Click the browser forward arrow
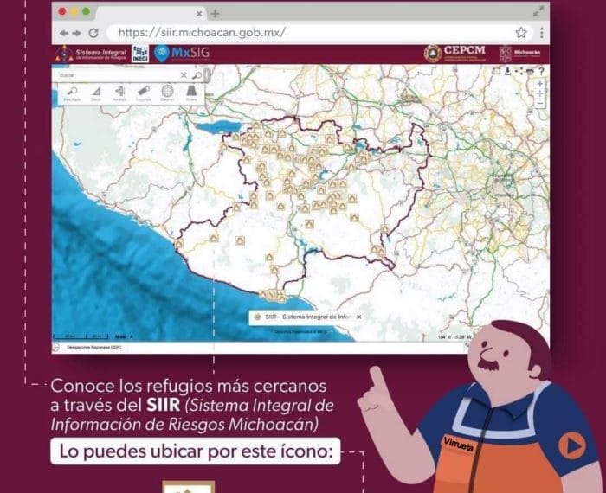Screen dimensions: 606x493 [x=76, y=33]
